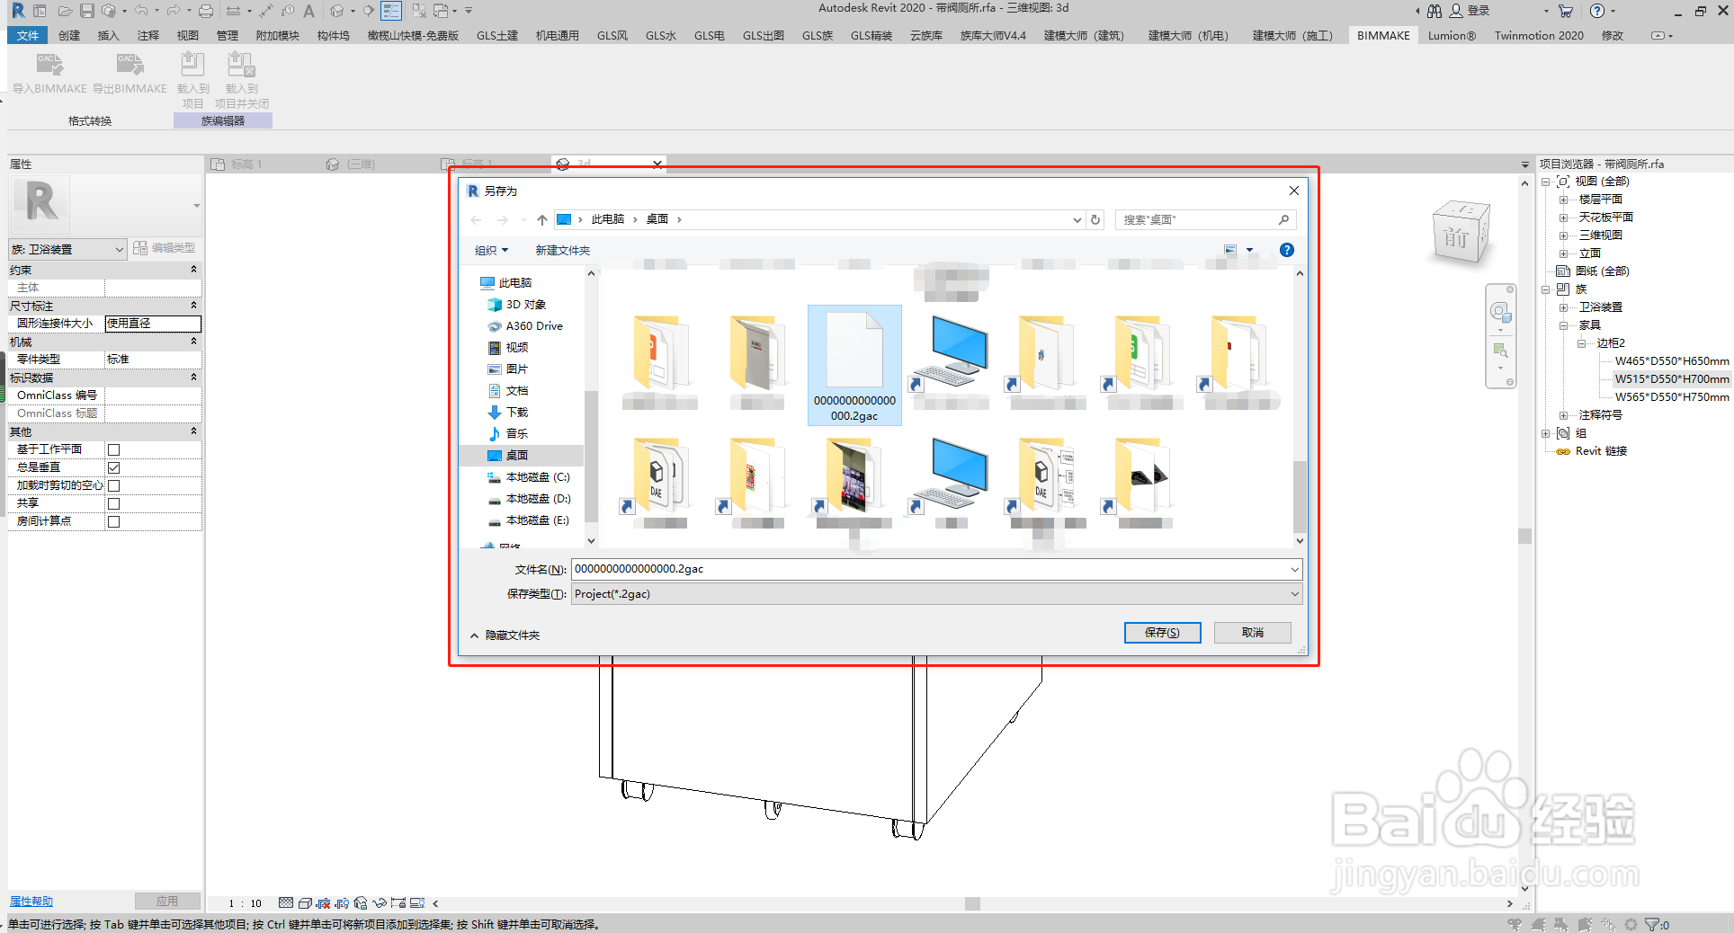Switch to the Lumion® ribbon tab
The image size is (1734, 933).
tap(1452, 35)
